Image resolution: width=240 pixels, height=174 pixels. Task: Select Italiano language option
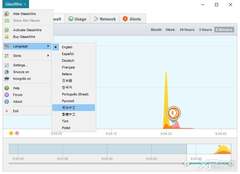coord(74,74)
